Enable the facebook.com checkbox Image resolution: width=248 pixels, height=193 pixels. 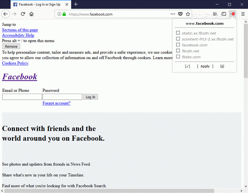pos(178,45)
